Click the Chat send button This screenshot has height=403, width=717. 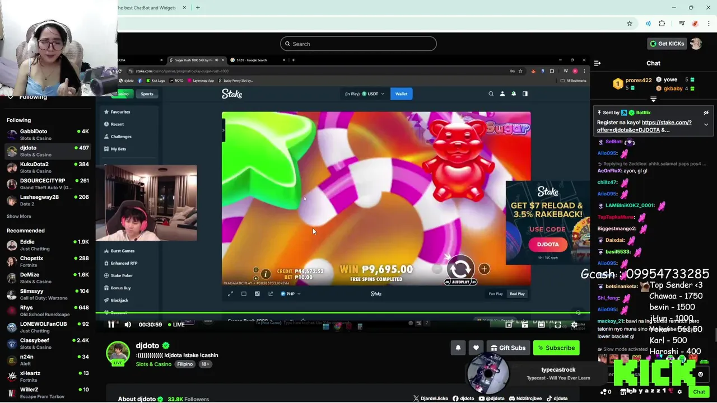pos(699,392)
